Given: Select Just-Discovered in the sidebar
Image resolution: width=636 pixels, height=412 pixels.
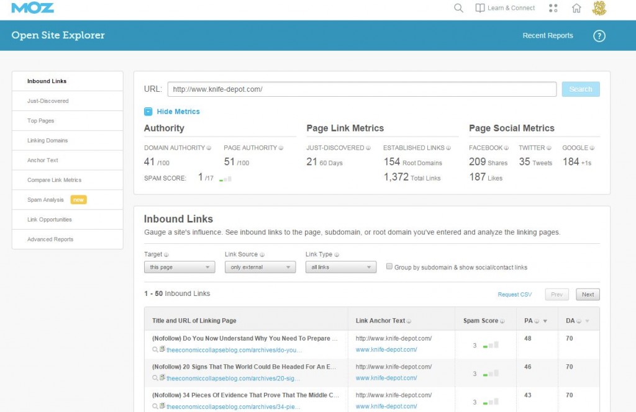Looking at the screenshot, I should click(48, 101).
